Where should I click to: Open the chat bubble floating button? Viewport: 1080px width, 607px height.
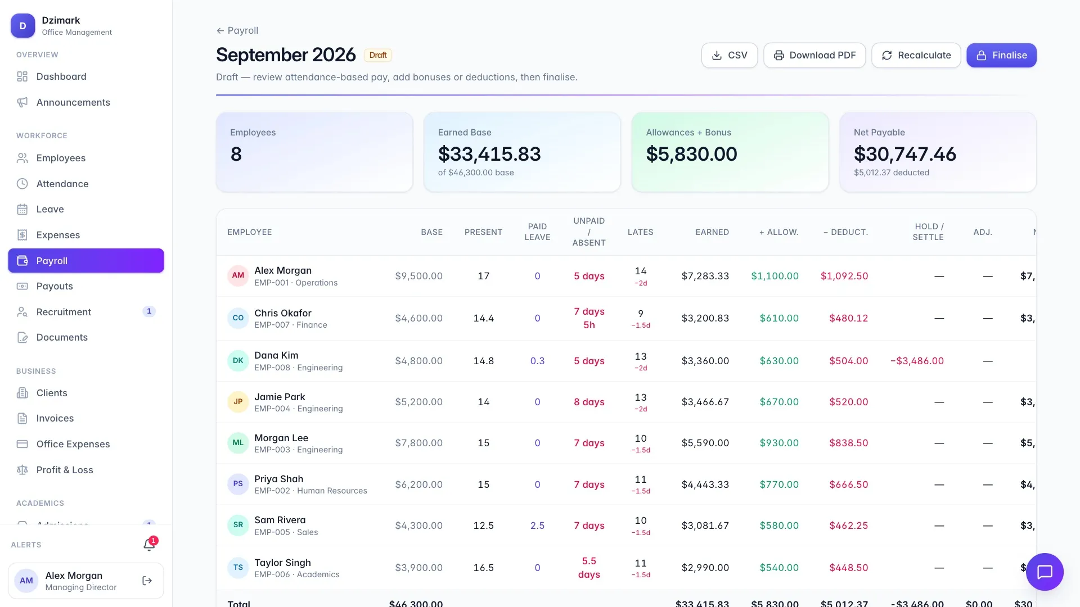(1045, 572)
